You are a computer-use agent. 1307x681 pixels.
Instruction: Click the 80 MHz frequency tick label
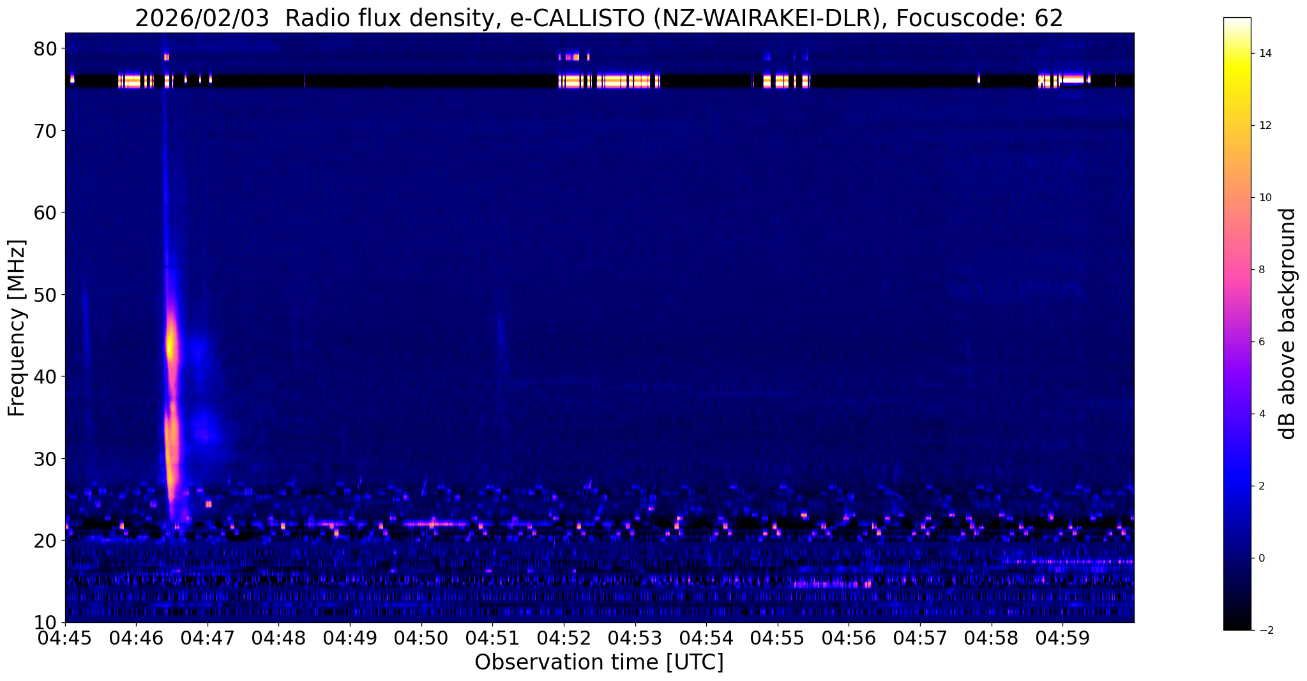coord(45,49)
